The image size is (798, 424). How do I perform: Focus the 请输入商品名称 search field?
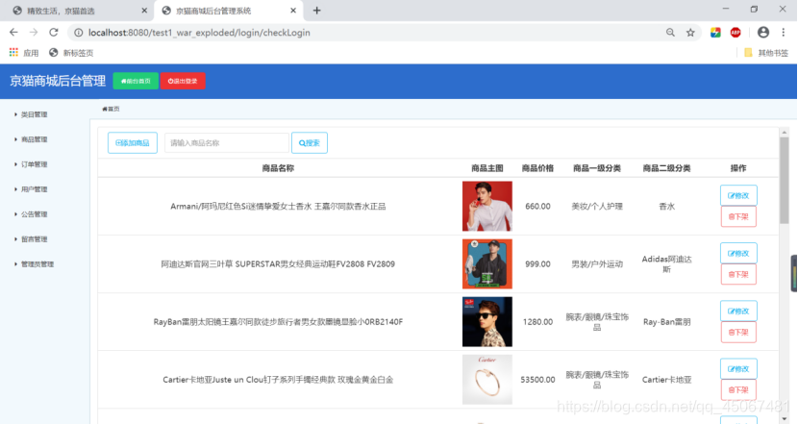click(x=227, y=143)
